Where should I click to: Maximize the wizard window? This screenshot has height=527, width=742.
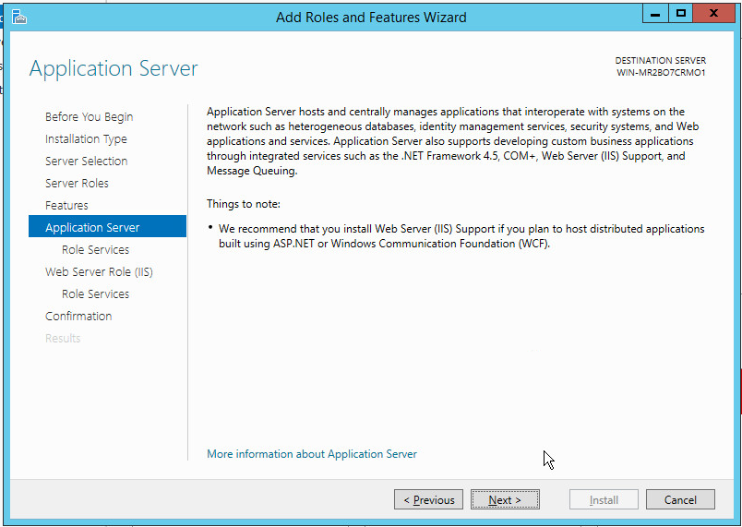coord(681,14)
